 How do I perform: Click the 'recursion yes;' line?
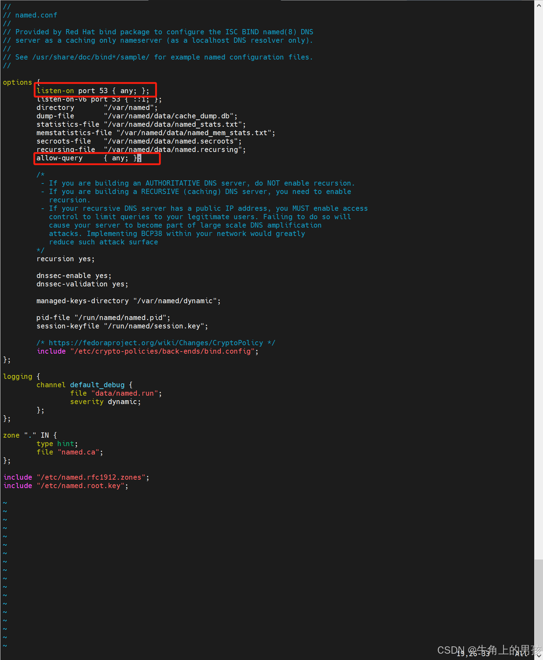pyautogui.click(x=65, y=259)
